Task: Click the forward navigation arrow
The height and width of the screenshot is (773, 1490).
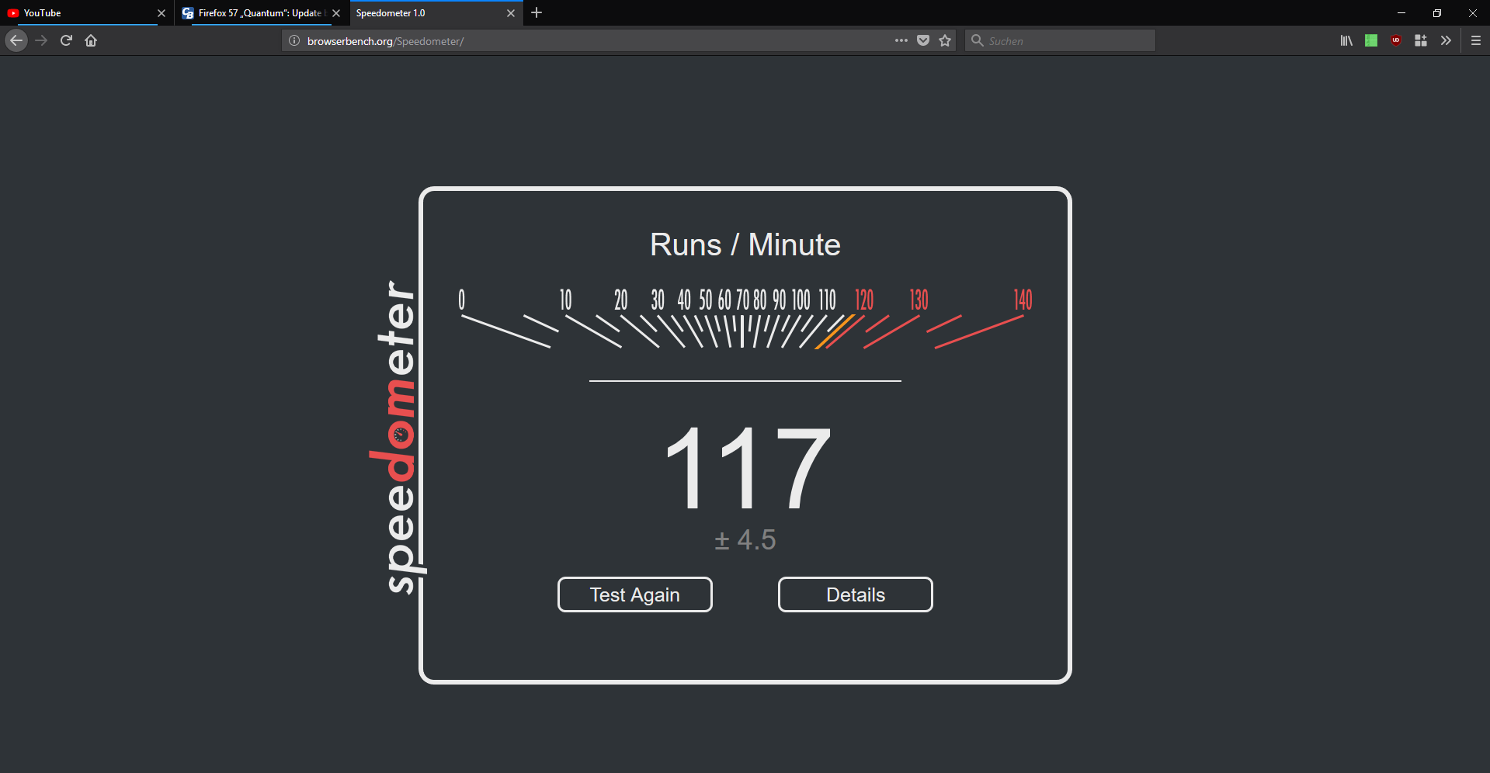Action: [x=41, y=40]
